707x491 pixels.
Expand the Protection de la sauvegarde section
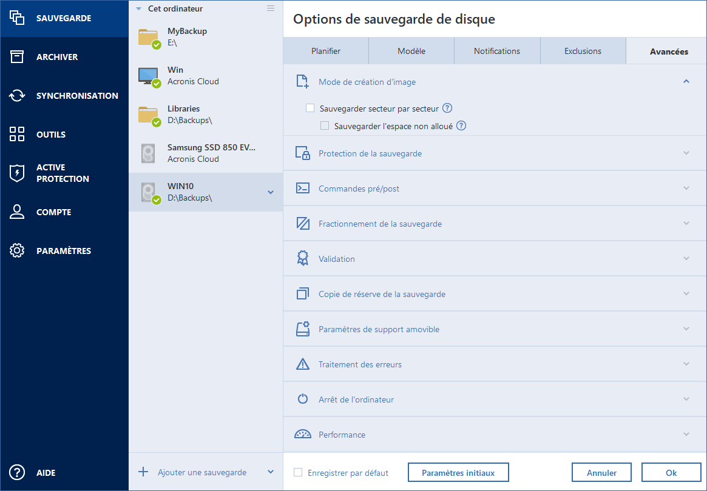click(686, 153)
